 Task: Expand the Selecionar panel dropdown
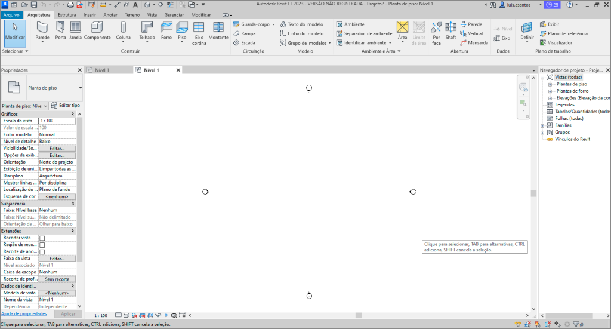[x=15, y=51]
